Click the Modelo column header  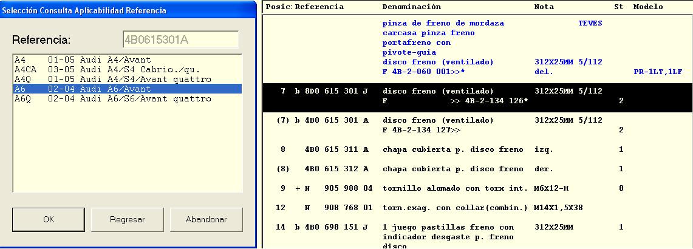tap(648, 7)
